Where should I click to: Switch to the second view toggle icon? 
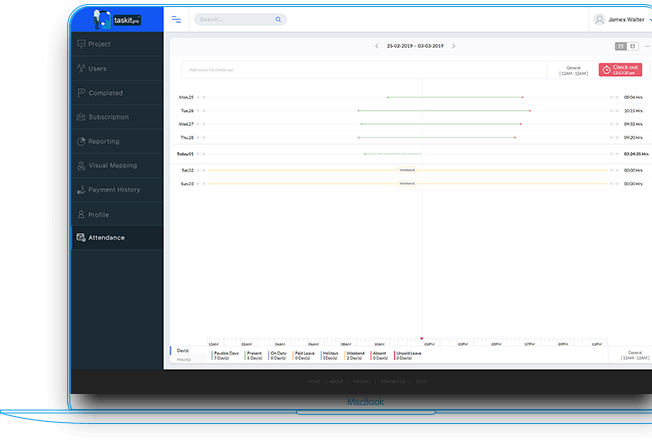[x=632, y=46]
